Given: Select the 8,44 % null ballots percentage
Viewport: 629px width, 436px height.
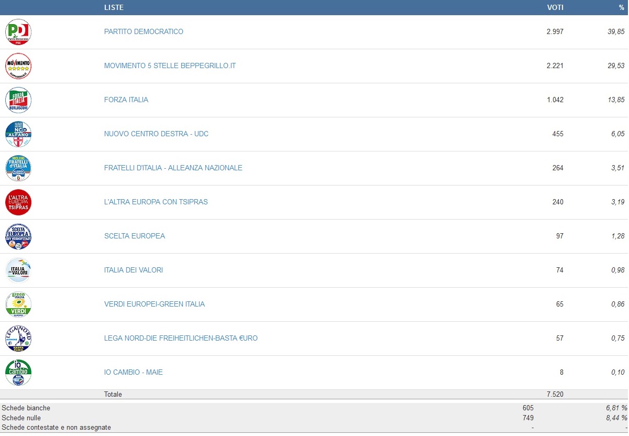Looking at the screenshot, I should (x=616, y=418).
